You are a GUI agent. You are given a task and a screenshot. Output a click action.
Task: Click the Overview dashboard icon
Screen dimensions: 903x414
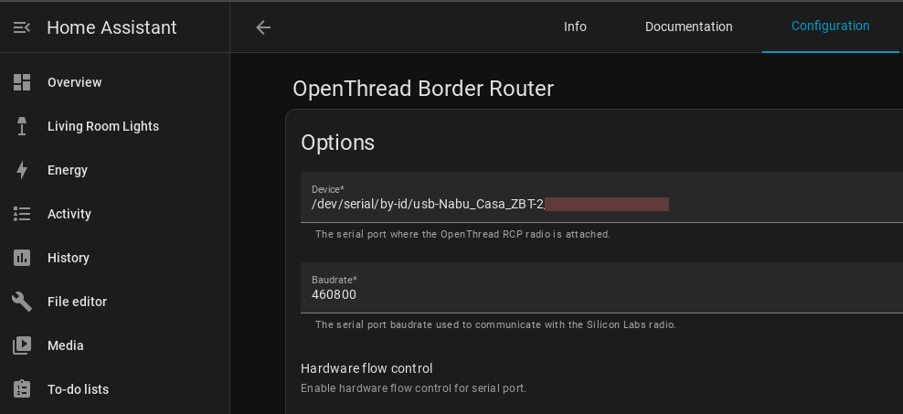coord(22,82)
